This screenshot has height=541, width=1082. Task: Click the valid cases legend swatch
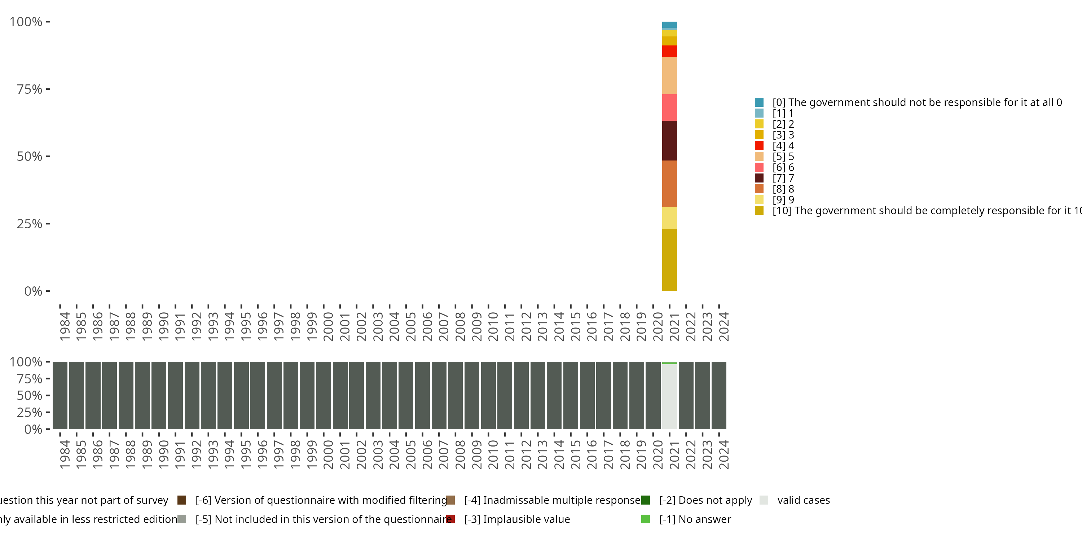pyautogui.click(x=764, y=500)
